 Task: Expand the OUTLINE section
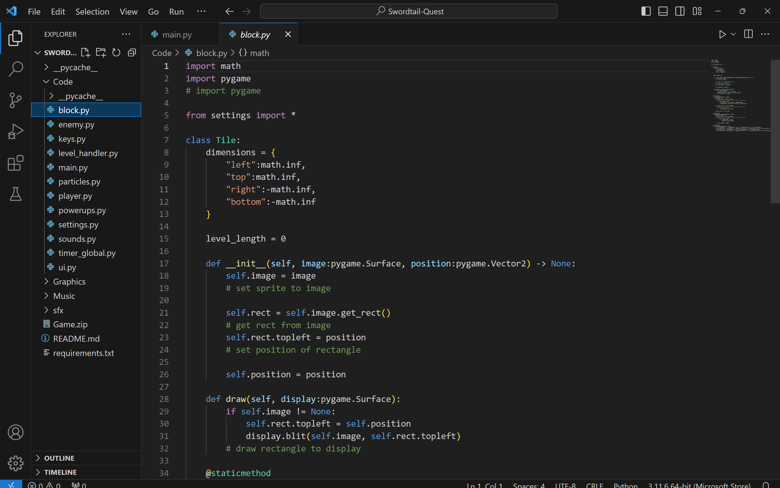coord(59,458)
